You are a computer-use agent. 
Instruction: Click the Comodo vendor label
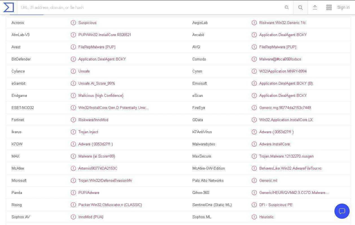pyautogui.click(x=199, y=59)
